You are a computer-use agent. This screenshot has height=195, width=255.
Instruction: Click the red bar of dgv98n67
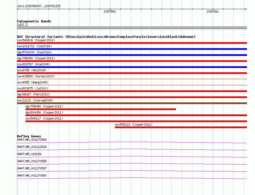tap(132, 97)
